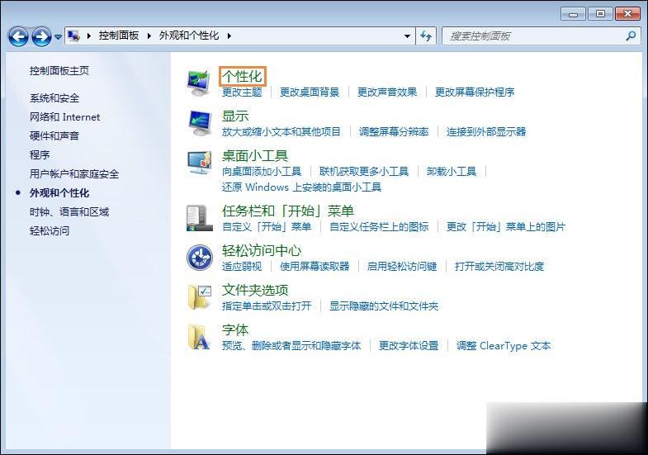Open the 桌面小工具 heading link
The width and height of the screenshot is (648, 455).
(255, 155)
